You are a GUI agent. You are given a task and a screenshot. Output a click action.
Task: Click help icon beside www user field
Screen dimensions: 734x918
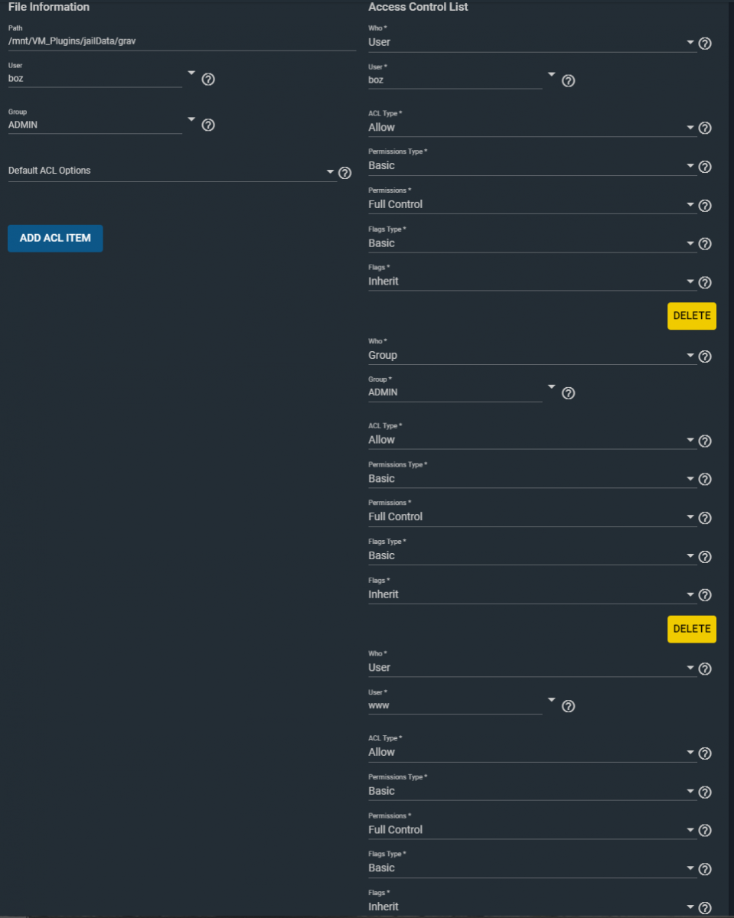point(568,706)
